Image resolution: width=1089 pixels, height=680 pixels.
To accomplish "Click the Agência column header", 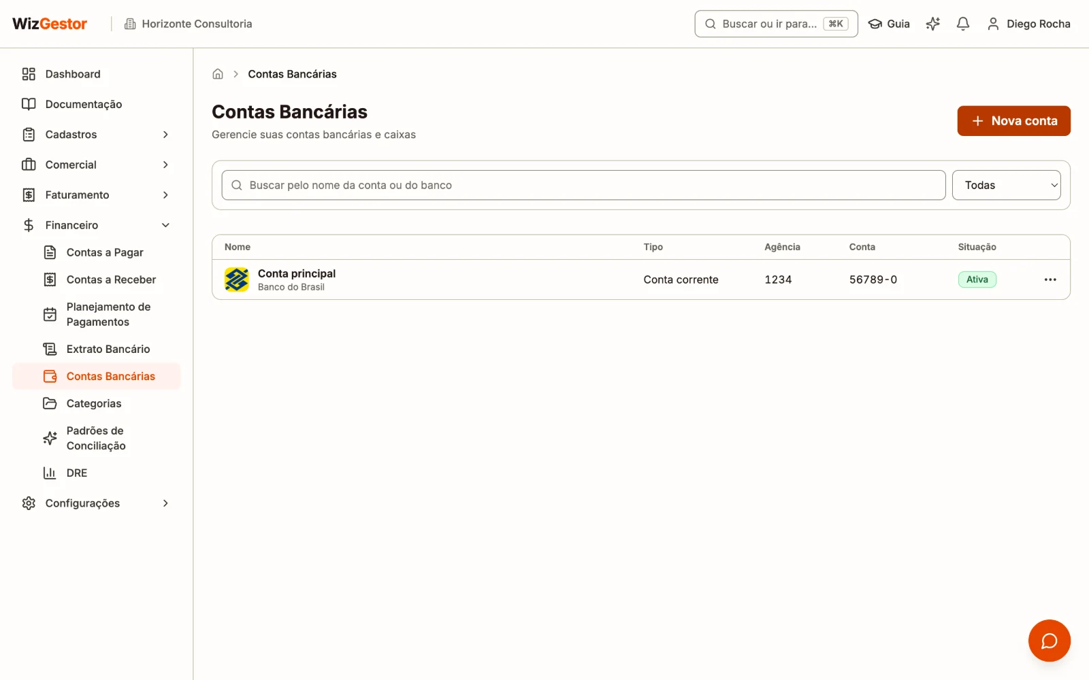I will (782, 247).
